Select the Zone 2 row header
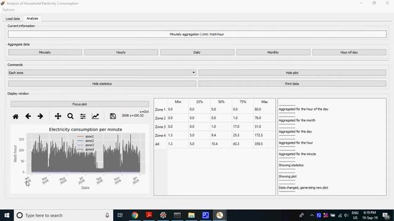The height and width of the screenshot is (221, 394). tap(160, 118)
